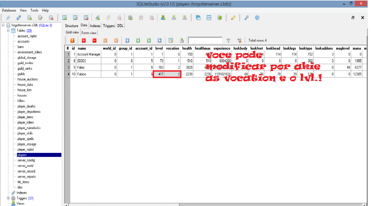Image resolution: width=371 pixels, height=206 pixels.
Task: Click the connect to database toolbar icon
Action: [x=8, y=18]
